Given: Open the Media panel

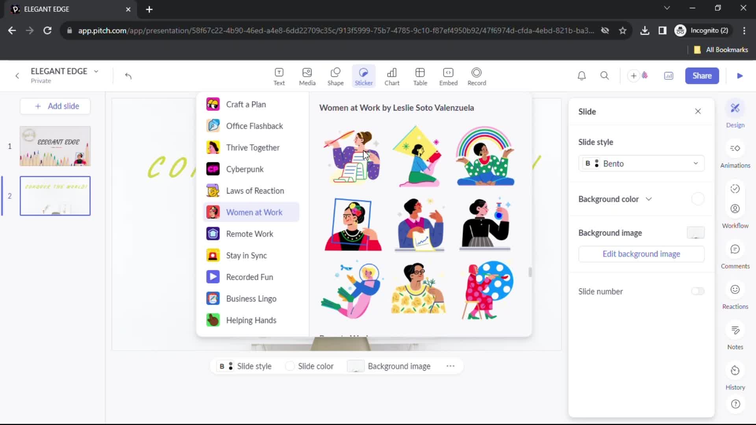Looking at the screenshot, I should tap(308, 75).
